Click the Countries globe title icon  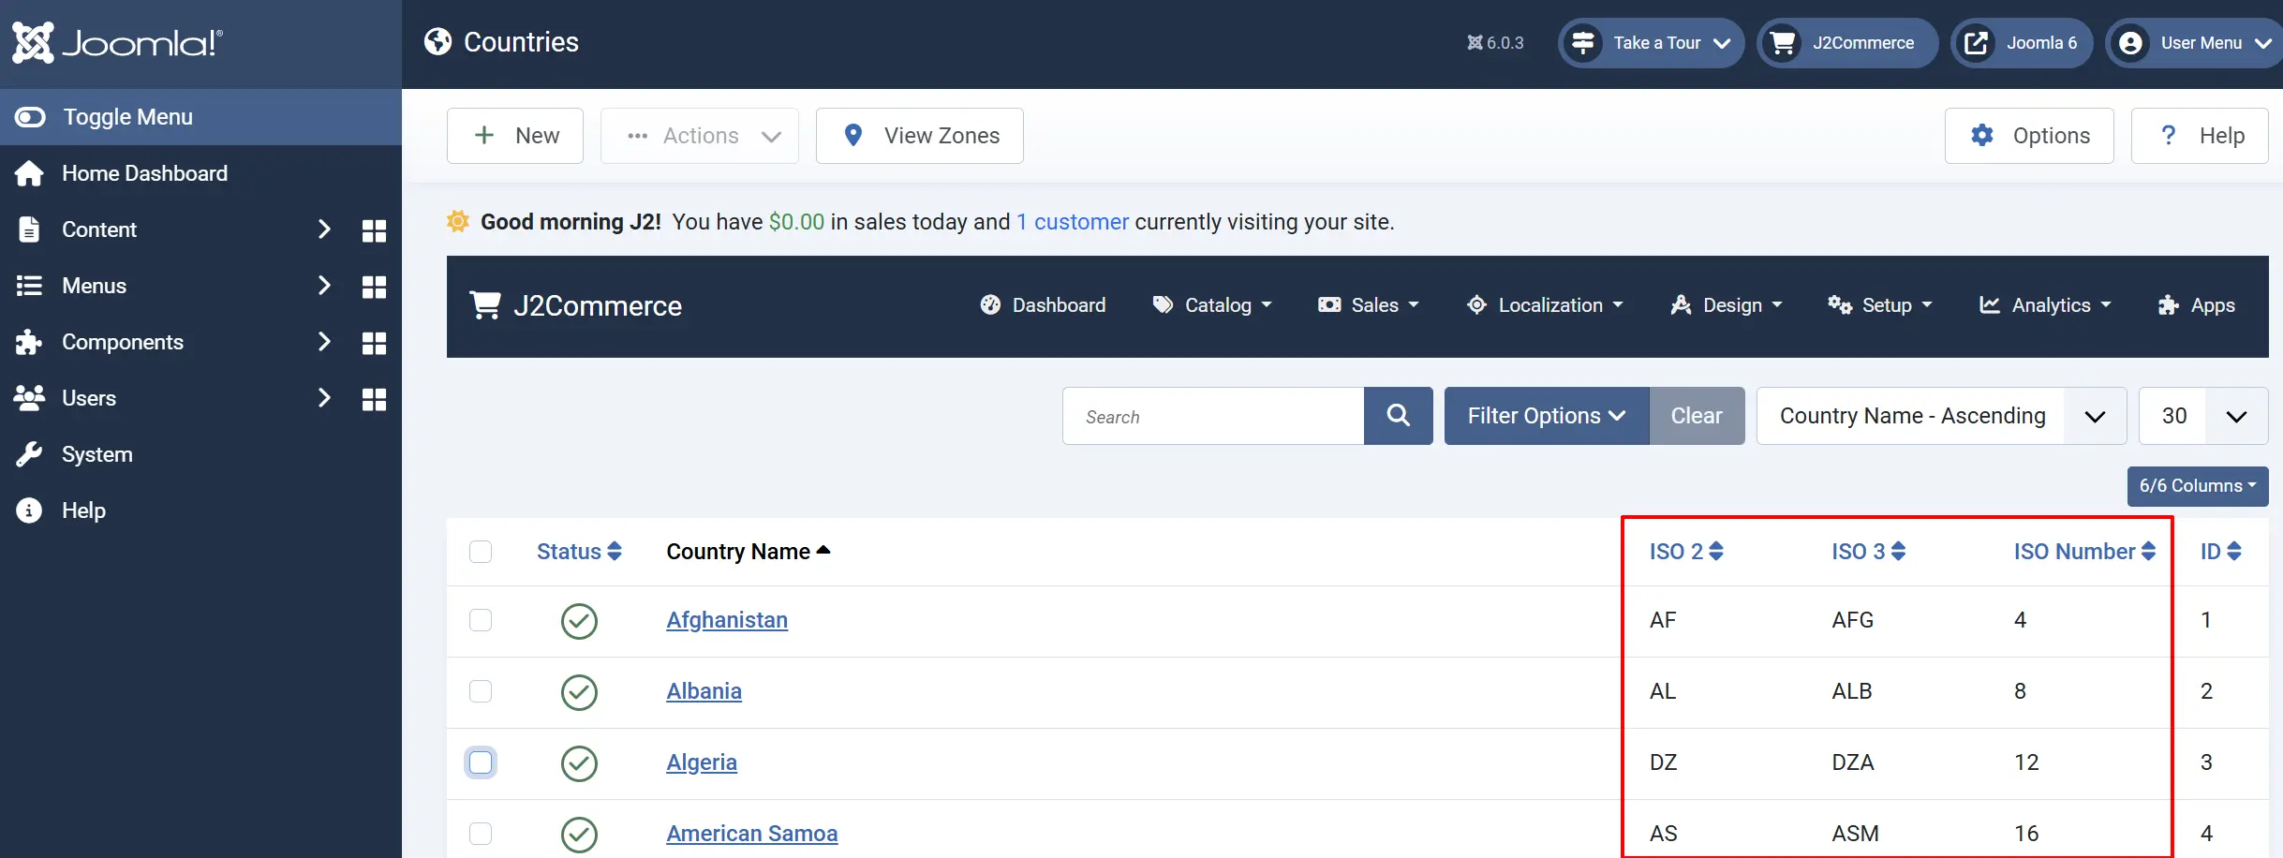(437, 42)
